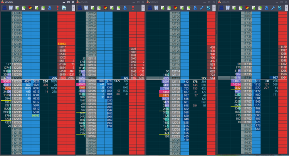Click the 56763 bid size cell in ZNZ25
The height and width of the screenshot is (156, 289).
[35, 115]
